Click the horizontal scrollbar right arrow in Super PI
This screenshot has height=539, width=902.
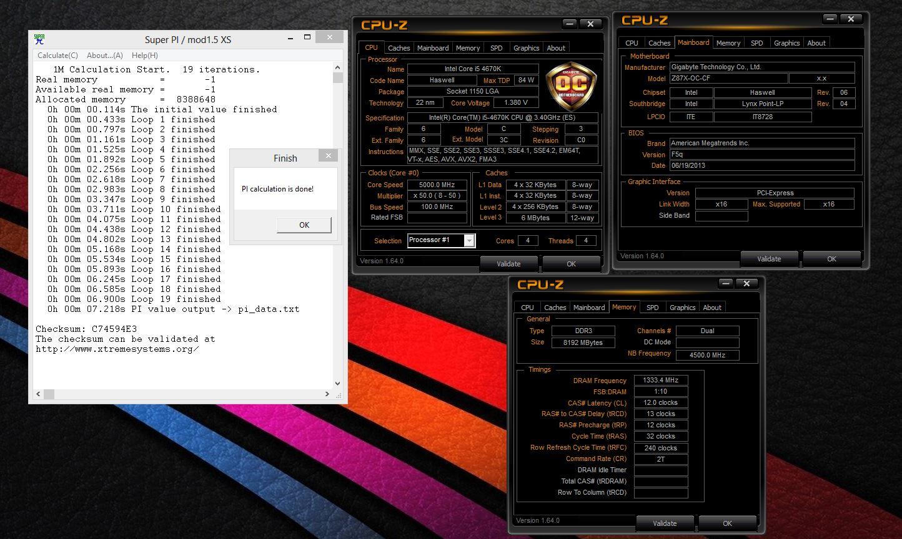coord(327,394)
